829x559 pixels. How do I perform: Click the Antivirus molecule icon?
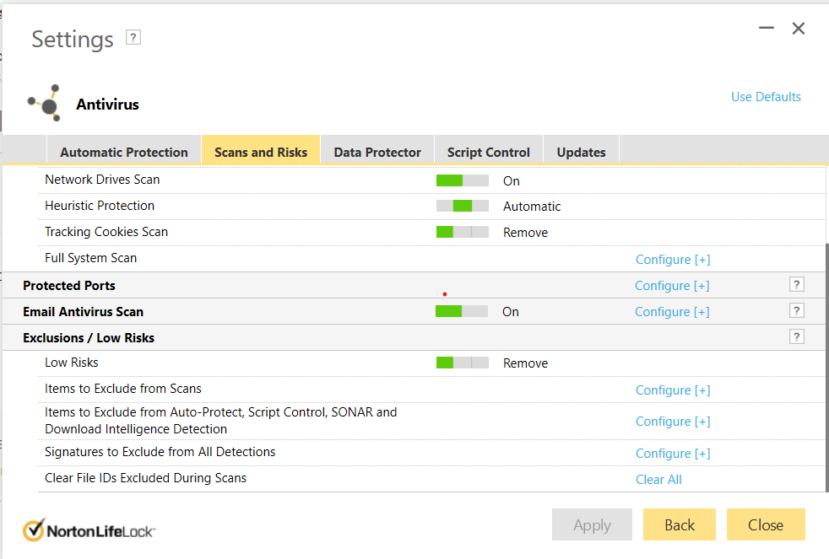coord(44,104)
